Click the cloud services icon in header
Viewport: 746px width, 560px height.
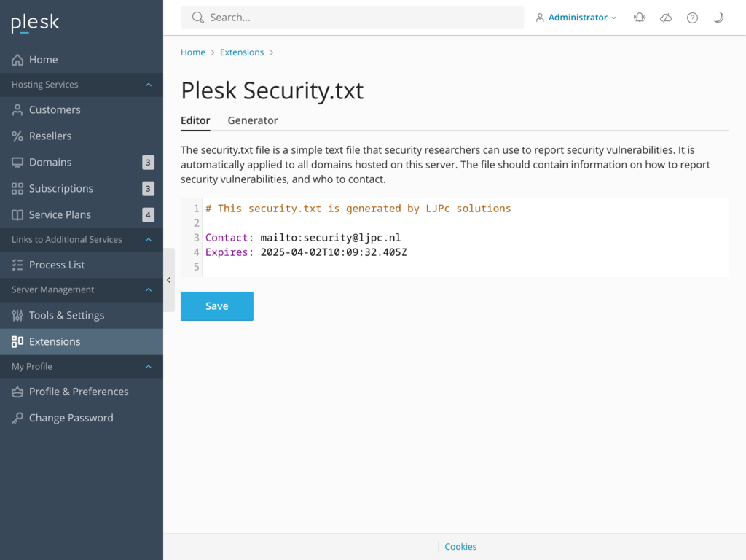[x=665, y=17]
